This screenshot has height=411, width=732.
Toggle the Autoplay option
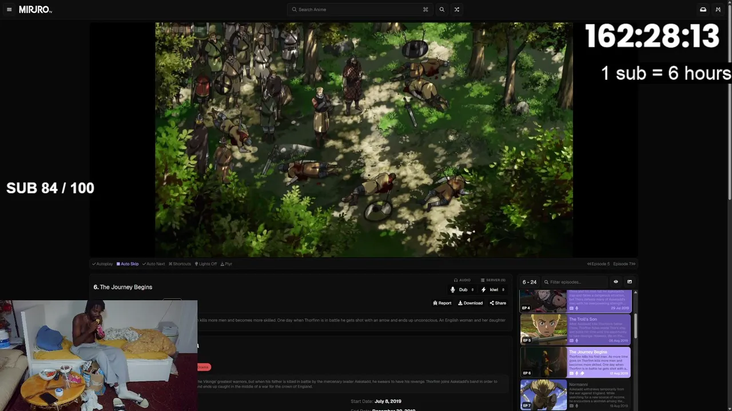point(102,264)
